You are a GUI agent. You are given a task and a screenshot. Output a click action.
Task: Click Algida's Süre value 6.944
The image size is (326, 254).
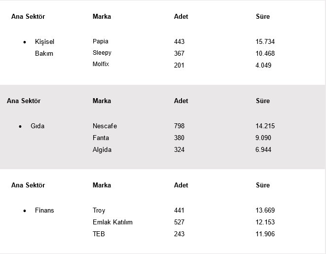[x=263, y=150]
